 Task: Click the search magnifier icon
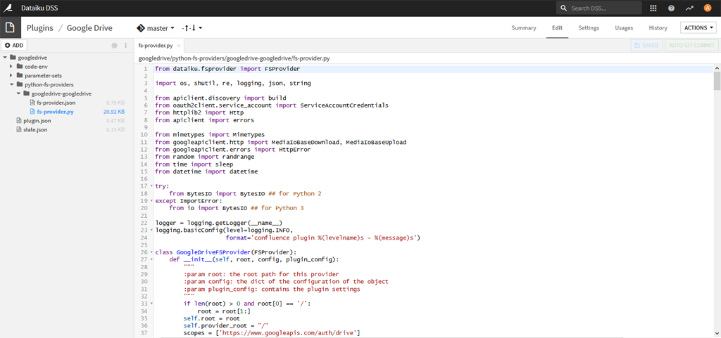(564, 8)
